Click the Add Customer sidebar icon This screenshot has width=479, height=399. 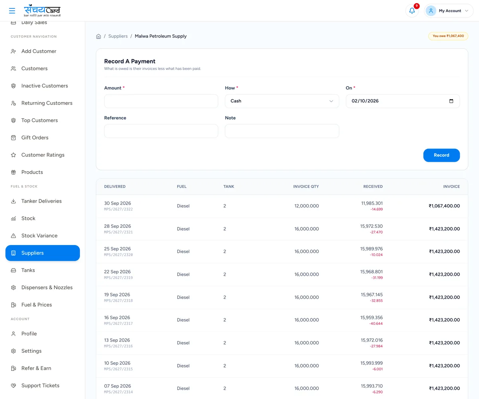[13, 51]
